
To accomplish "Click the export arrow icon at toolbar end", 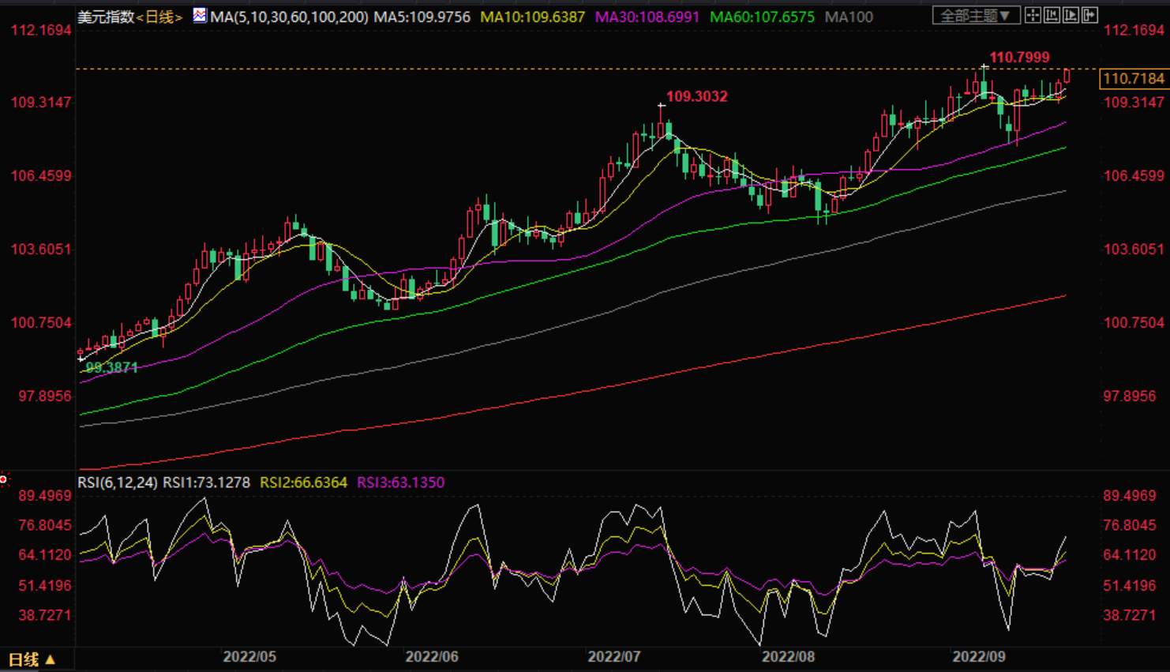I will click(x=1089, y=15).
